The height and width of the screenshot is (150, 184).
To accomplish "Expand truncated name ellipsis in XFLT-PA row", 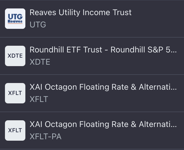I will point(174,126).
